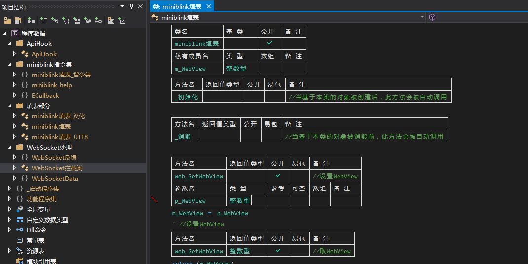Switch to the 类: miniblink填表 tab
Image resolution: width=528 pixels, height=264 pixels.
coord(177,6)
